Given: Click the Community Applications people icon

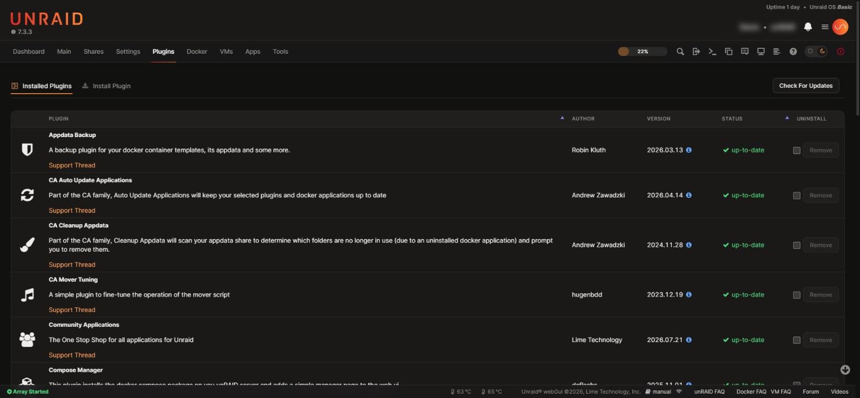Looking at the screenshot, I should (27, 340).
